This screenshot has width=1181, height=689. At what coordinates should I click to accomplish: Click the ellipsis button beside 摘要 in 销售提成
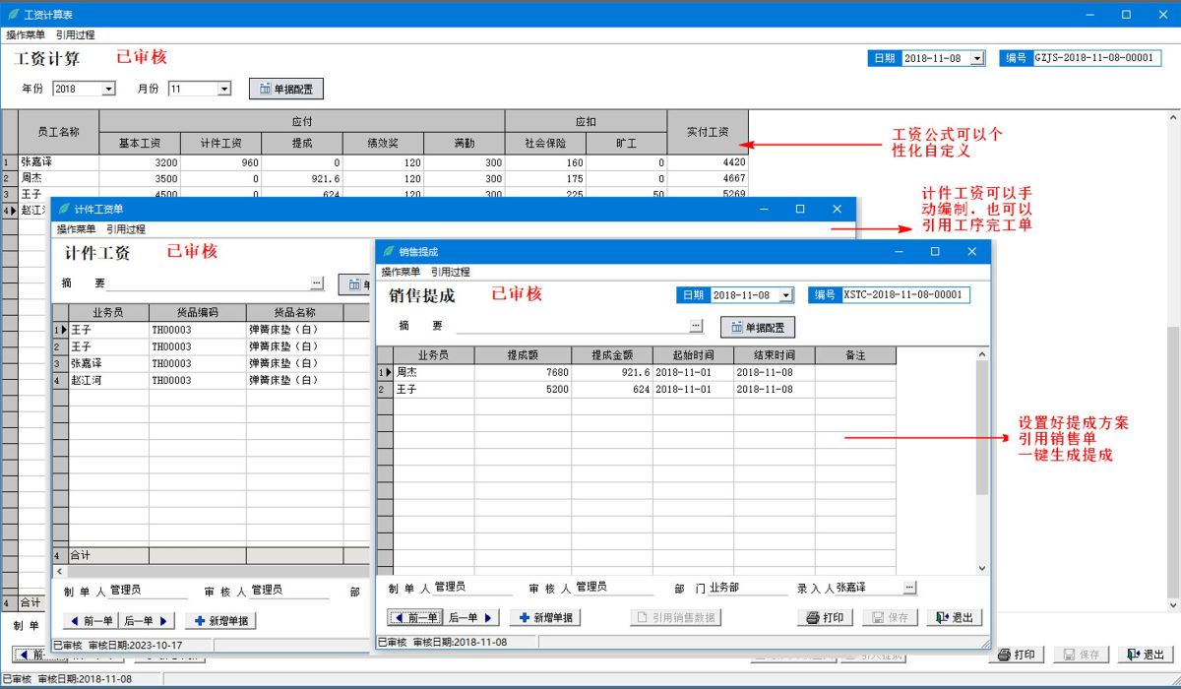coord(696,326)
